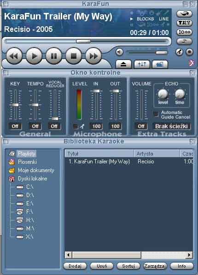This screenshot has height=275, width=198.
Task: Click the Extra Tracks VOLUME slider
Action: pyautogui.click(x=141, y=105)
